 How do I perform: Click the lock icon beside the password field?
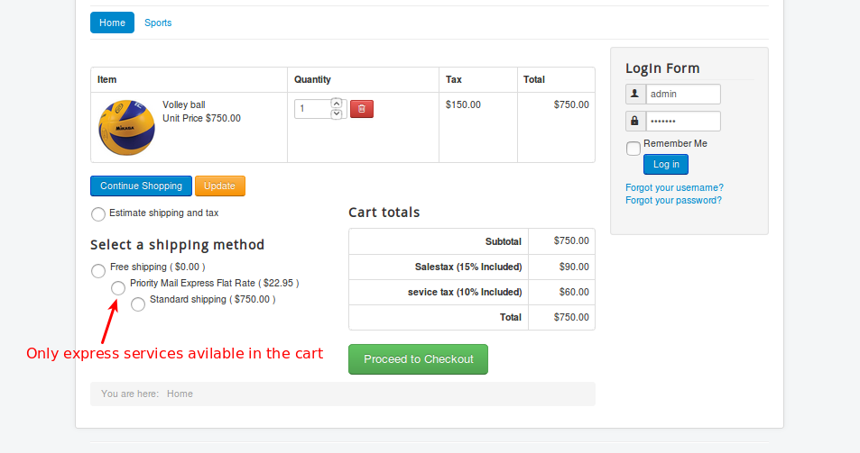[x=635, y=121]
